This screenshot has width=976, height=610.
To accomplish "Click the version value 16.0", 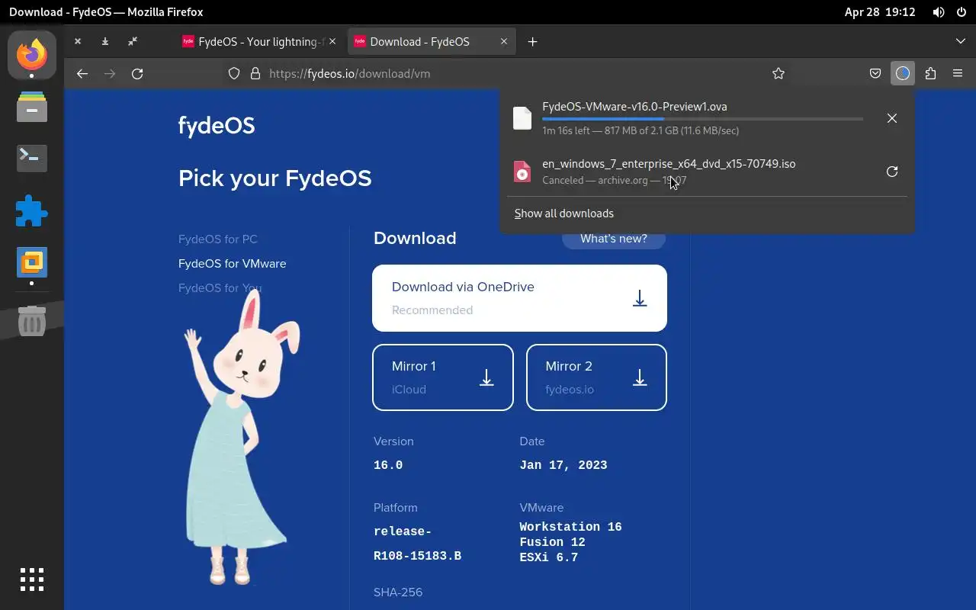I will [x=388, y=465].
